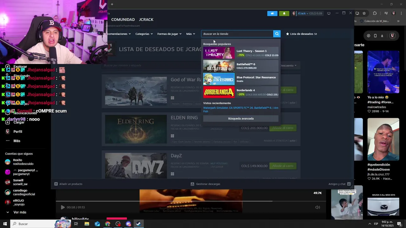The height and width of the screenshot is (228, 406).
Task: Switch to Chrome on taskbar
Action: click(108, 224)
